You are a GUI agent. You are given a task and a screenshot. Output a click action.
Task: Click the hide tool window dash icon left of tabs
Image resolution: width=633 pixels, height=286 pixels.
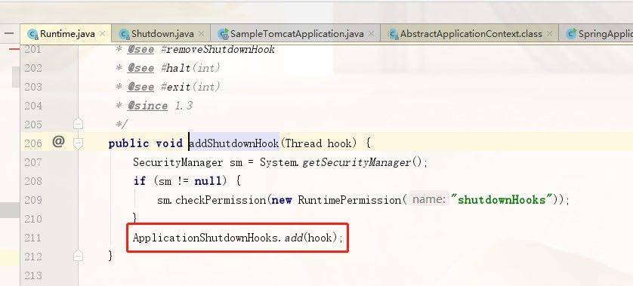(9, 33)
